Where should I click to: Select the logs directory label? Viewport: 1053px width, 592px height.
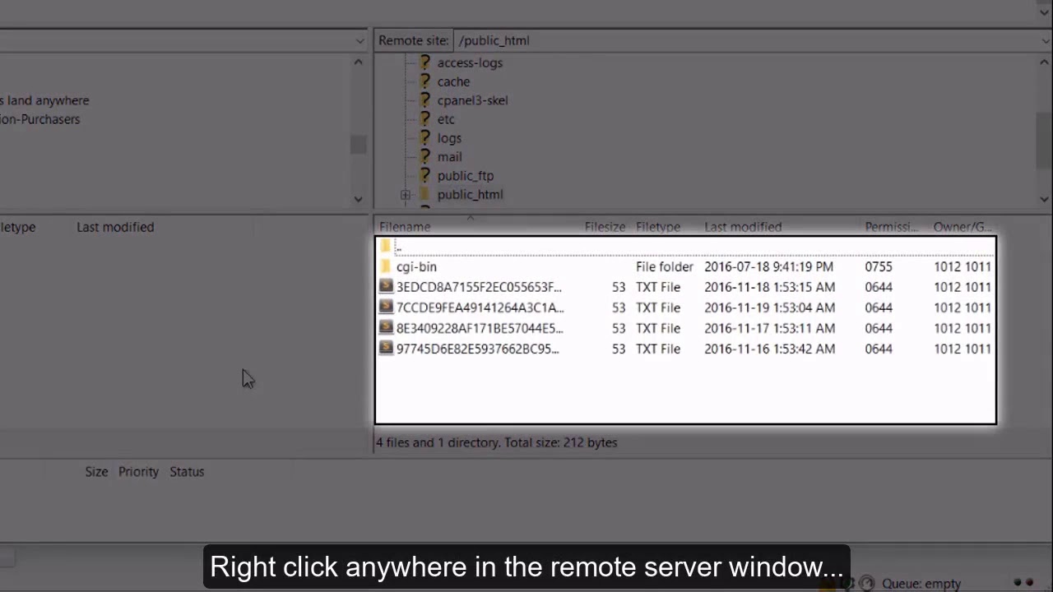[x=449, y=138]
